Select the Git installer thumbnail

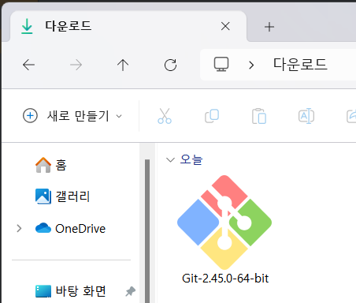pyautogui.click(x=224, y=223)
